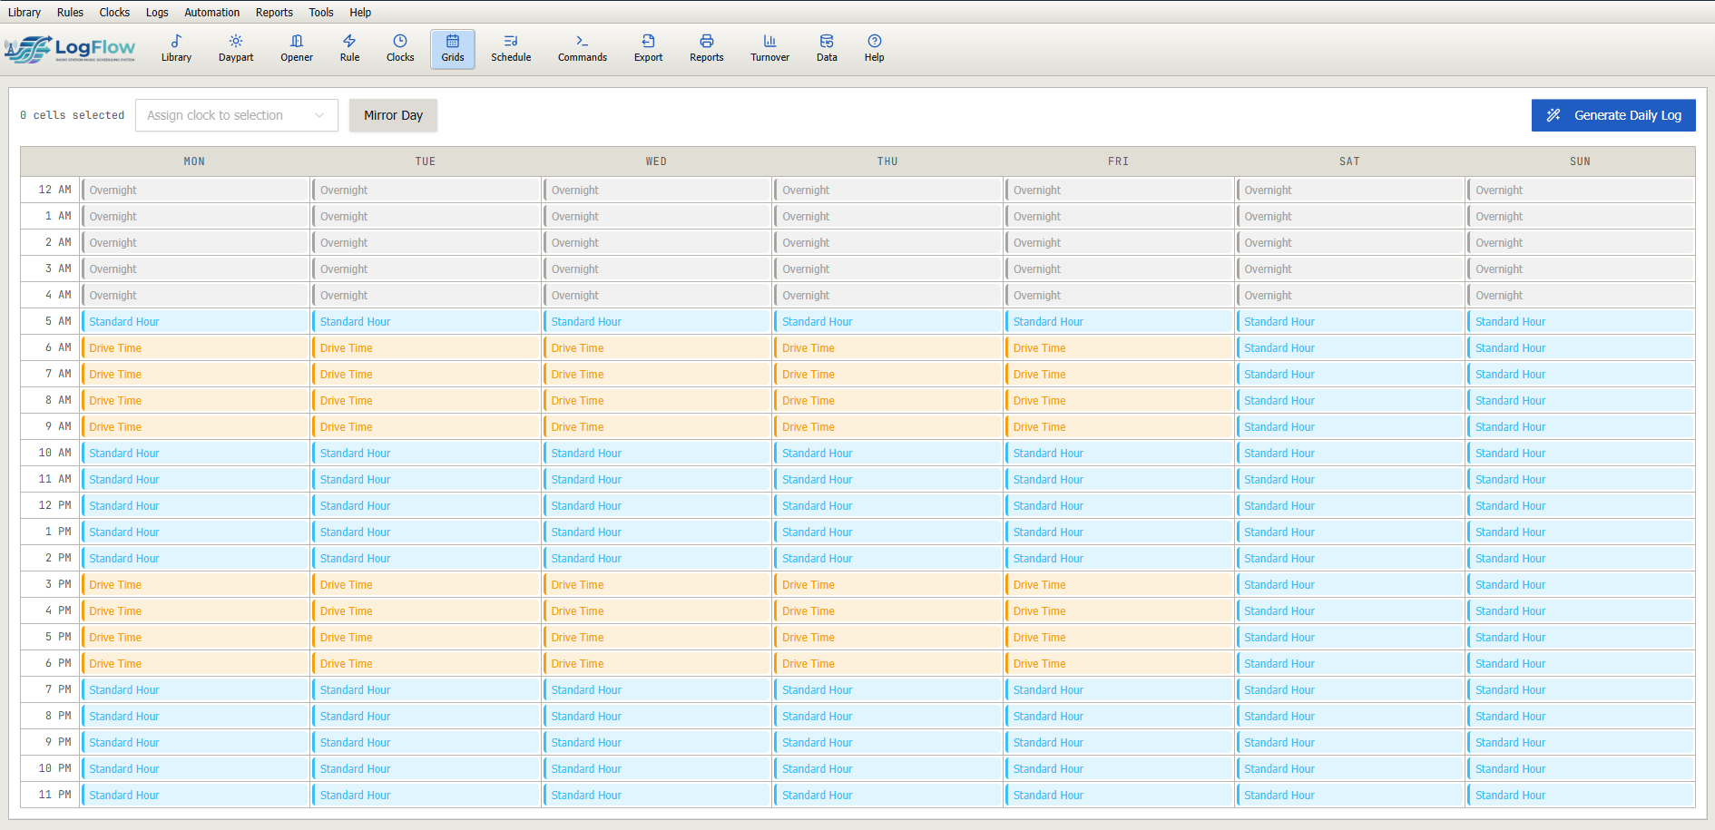Open the Logs menu

(157, 12)
